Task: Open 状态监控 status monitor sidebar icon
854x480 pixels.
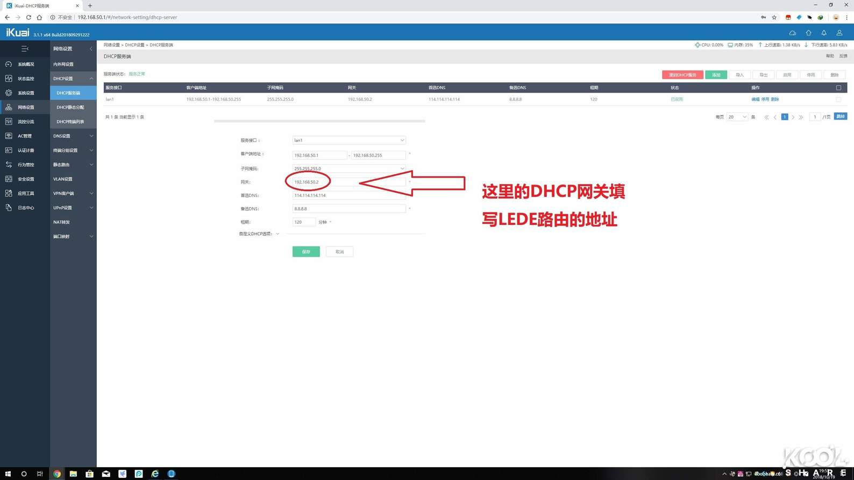Action: 9,79
